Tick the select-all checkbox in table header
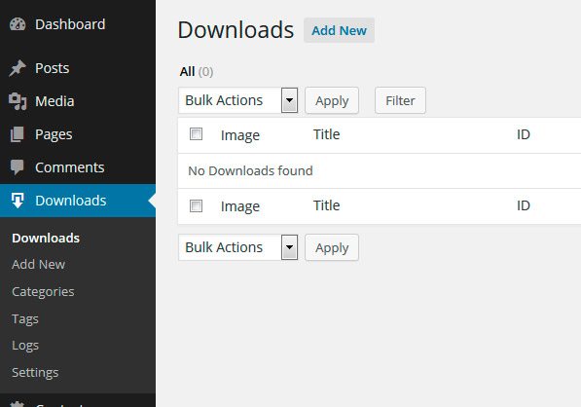The image size is (581, 407). (196, 133)
